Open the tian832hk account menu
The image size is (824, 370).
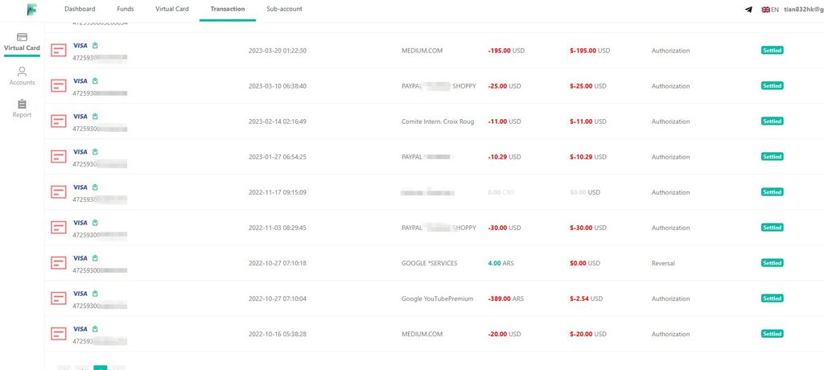tap(804, 10)
